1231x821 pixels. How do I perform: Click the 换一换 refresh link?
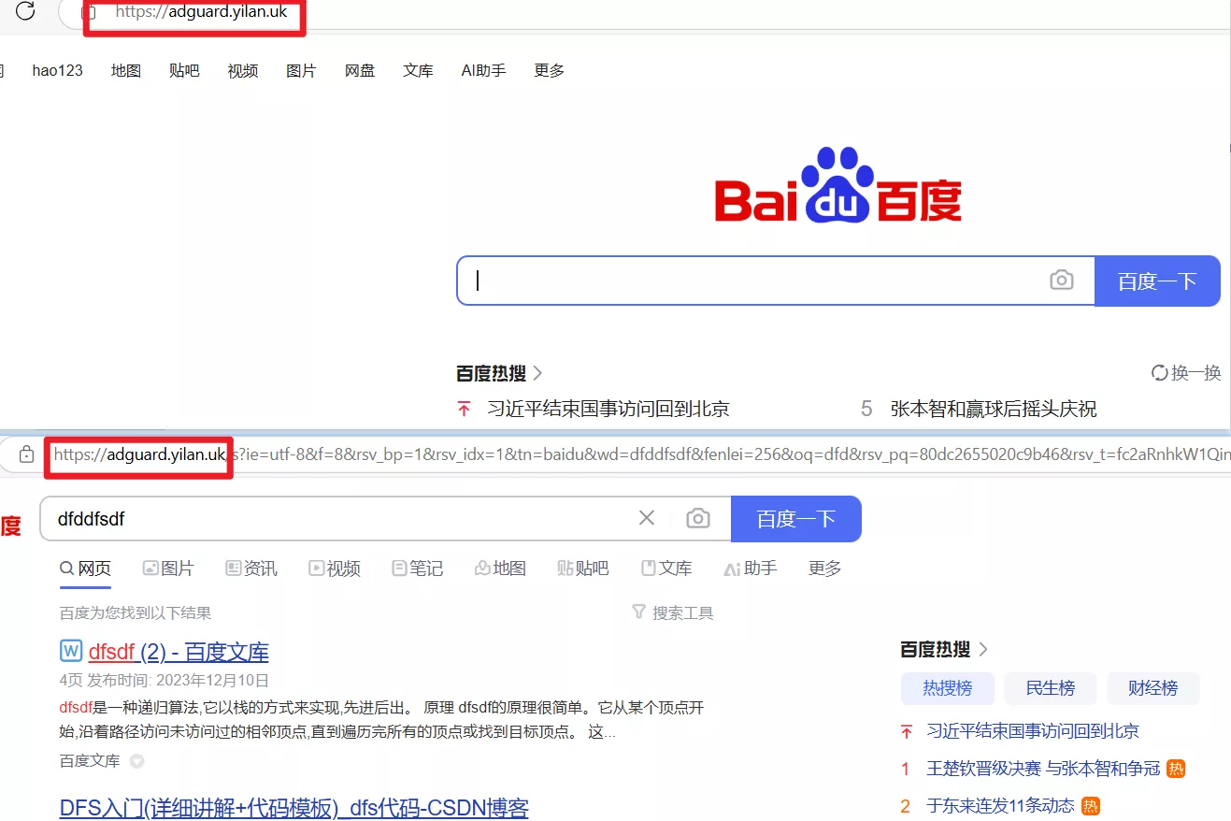click(x=1187, y=373)
